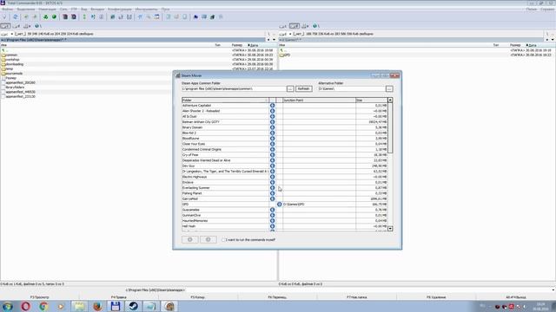Screen dimensions: 556x312
Task: Open Opera browser from the taskbar
Action: point(25,306)
